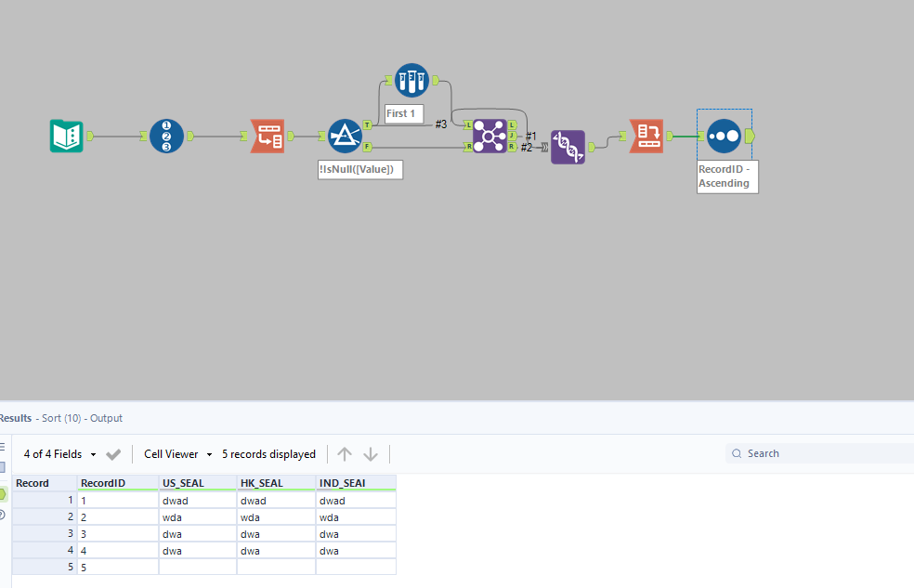Click the Record column header
This screenshot has width=914, height=588.
[x=45, y=483]
